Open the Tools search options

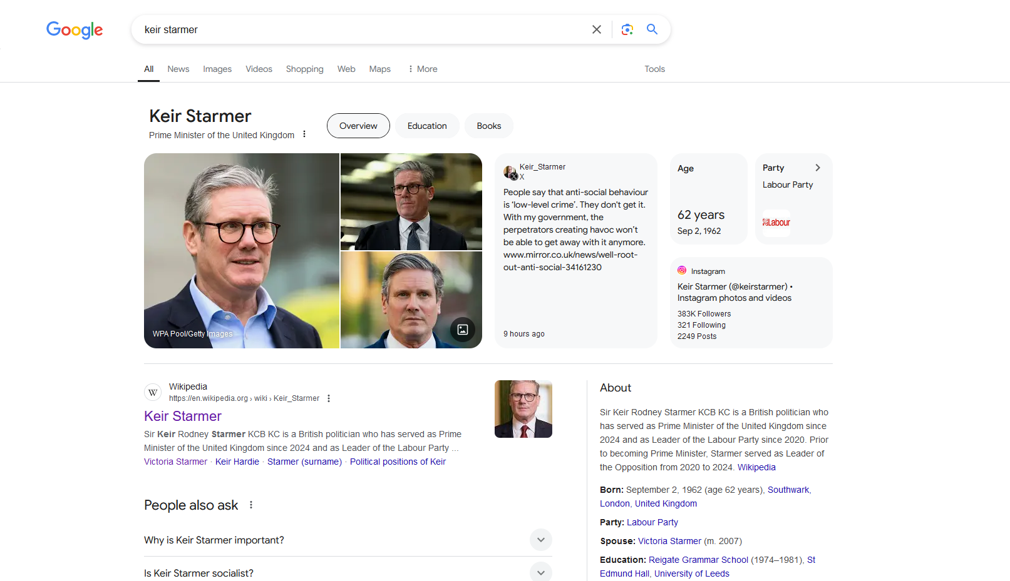point(654,69)
